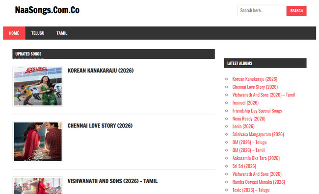Open Korean Kanakaraju (2026) in Latest Albums
This screenshot has width=319, height=194.
[255, 79]
